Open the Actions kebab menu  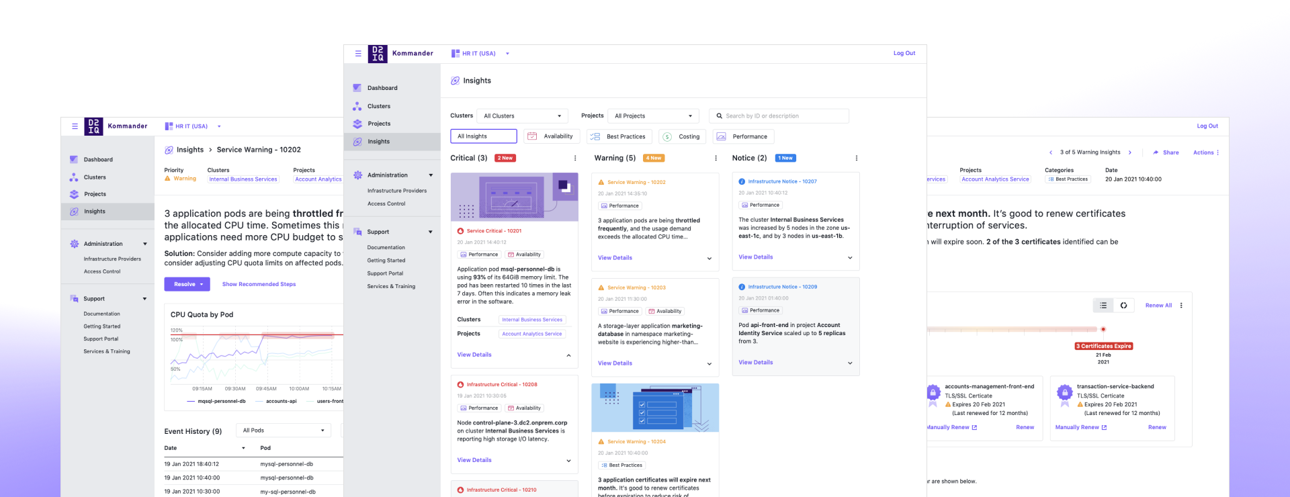tap(1206, 152)
